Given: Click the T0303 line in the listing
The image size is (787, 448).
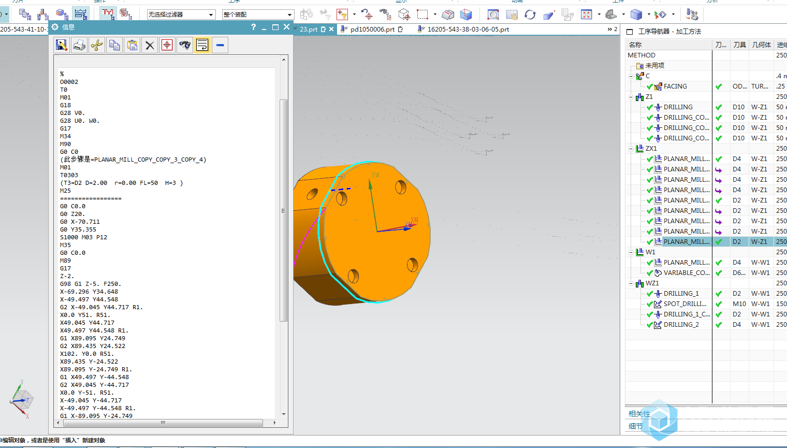Looking at the screenshot, I should coord(69,175).
